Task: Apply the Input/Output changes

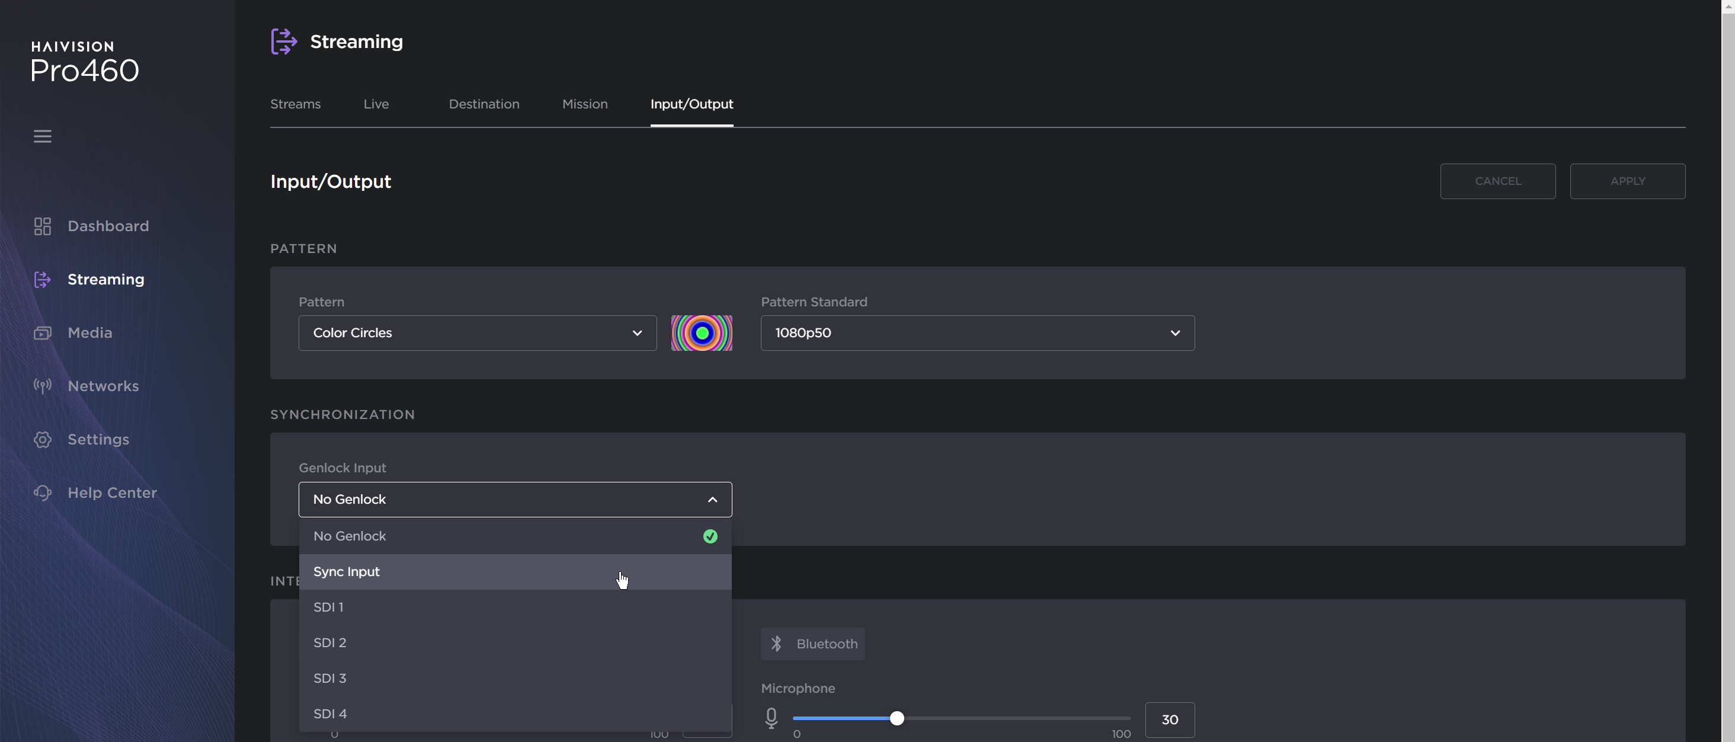Action: coord(1627,181)
